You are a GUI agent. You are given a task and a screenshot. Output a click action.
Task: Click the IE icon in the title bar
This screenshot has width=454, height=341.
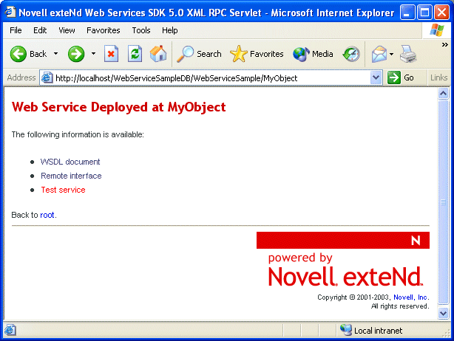10,12
